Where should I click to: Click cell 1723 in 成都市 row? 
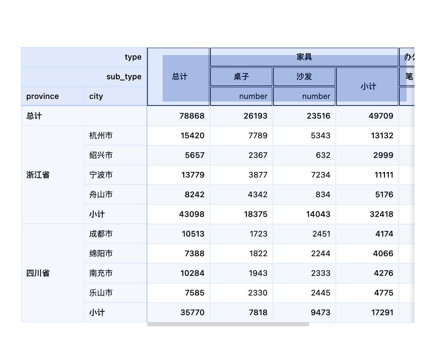point(241,234)
